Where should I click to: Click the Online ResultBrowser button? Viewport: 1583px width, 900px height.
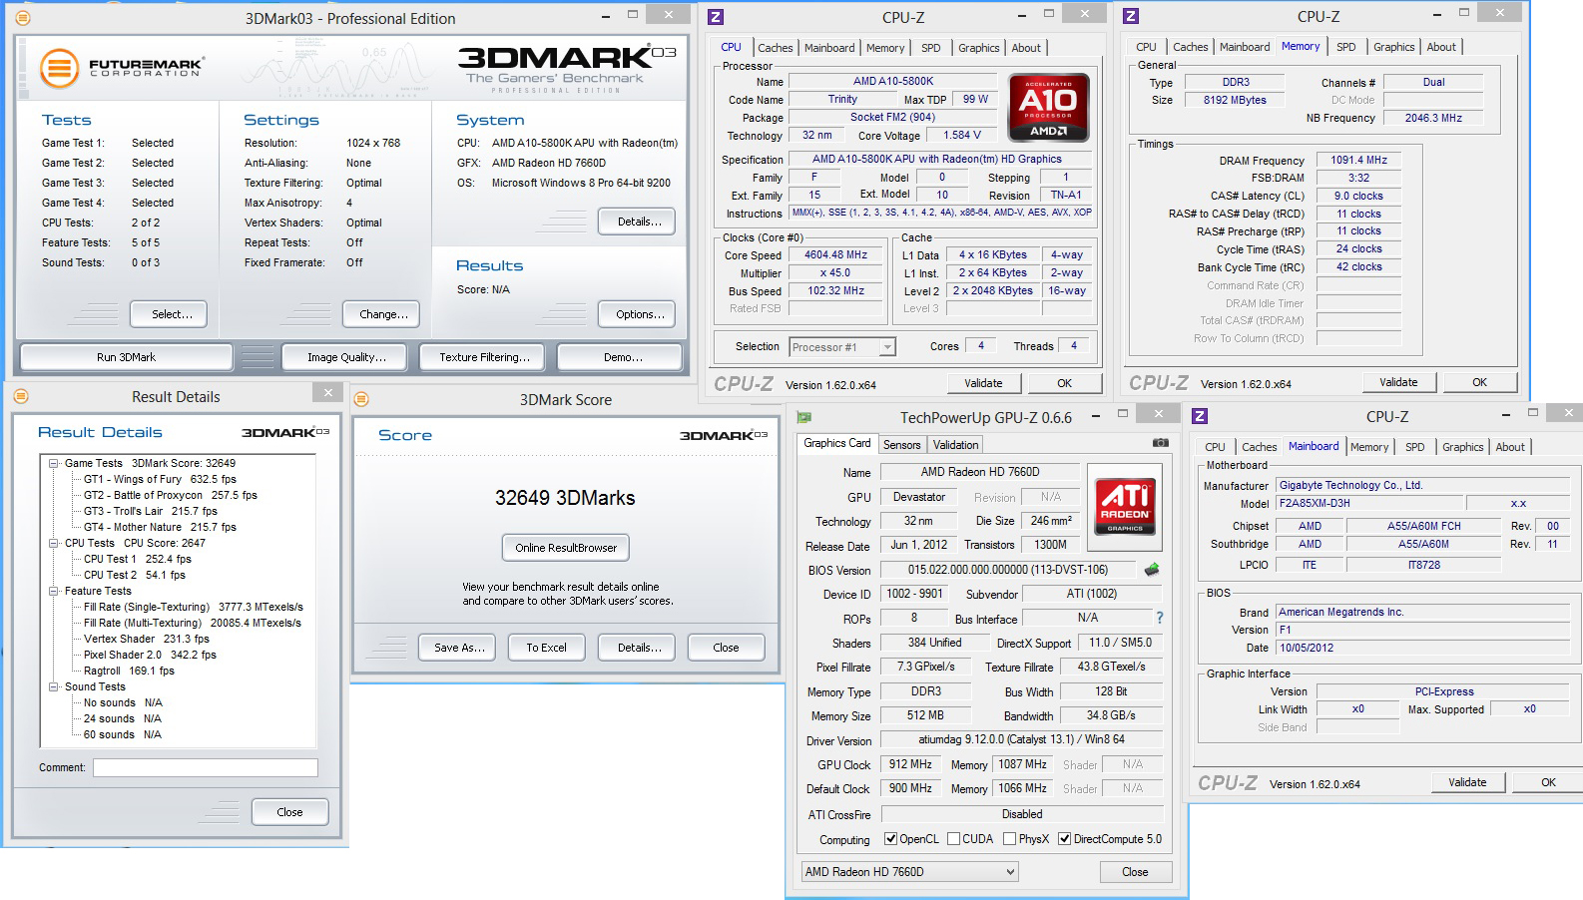[x=566, y=548]
